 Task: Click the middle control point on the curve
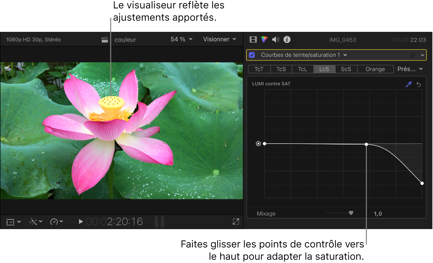[366, 144]
